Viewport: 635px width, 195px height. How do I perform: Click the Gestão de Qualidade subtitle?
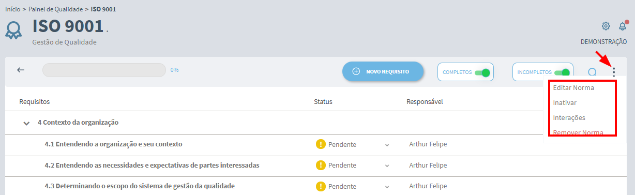tap(65, 42)
